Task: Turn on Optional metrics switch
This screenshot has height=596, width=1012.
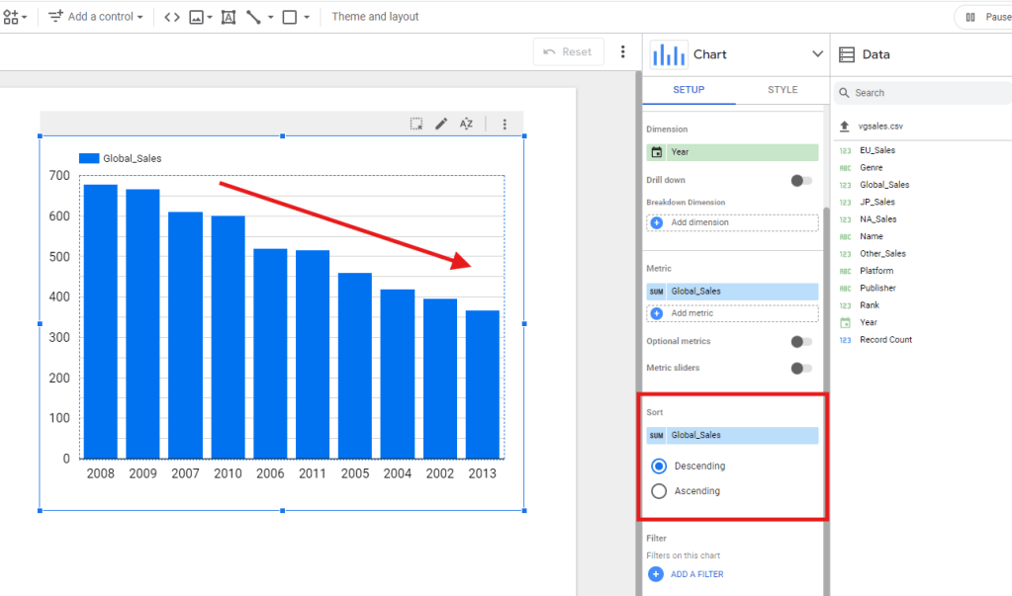Action: coord(801,341)
